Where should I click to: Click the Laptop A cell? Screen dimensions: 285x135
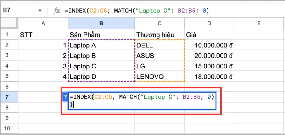click(101, 45)
